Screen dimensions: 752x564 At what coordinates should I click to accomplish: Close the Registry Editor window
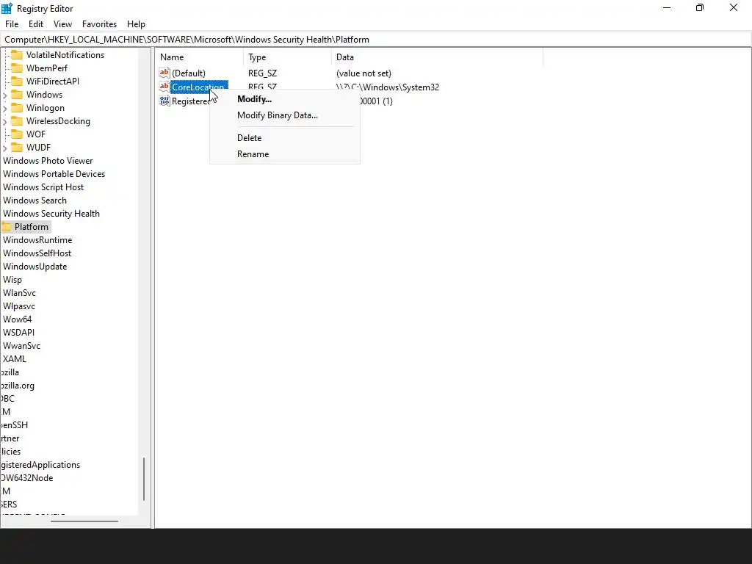pos(734,7)
